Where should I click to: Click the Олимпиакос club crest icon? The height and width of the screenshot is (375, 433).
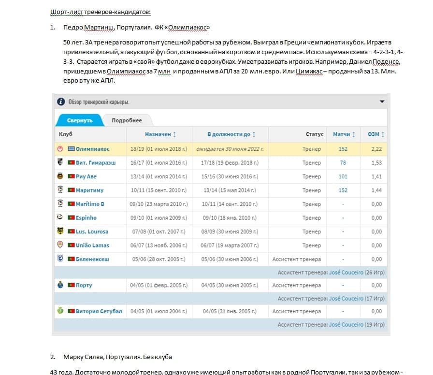60,149
